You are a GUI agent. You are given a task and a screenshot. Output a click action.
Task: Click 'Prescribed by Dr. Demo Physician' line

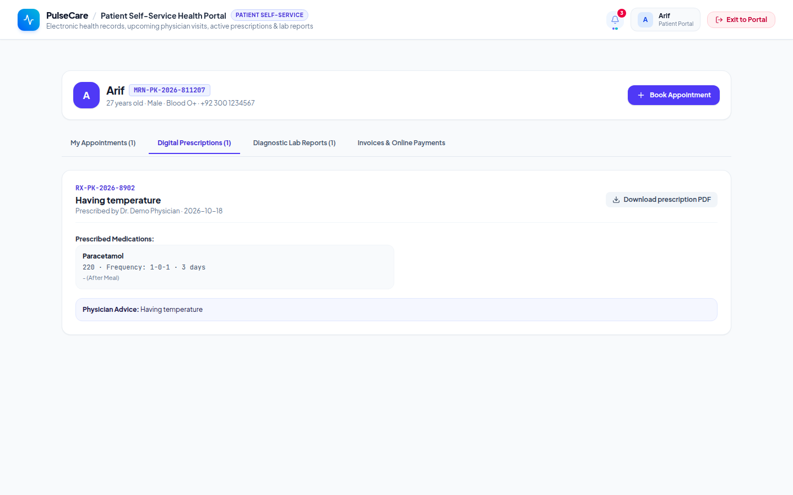[149, 211]
